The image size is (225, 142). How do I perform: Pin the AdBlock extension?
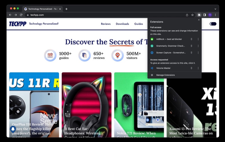click(191, 39)
